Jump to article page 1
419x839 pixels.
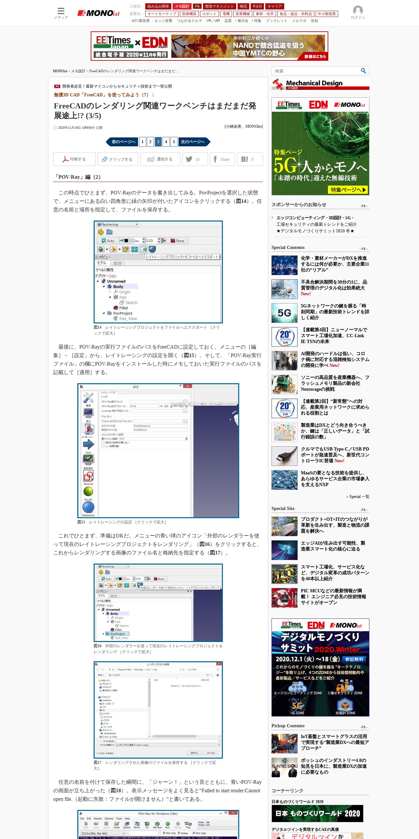tap(143, 142)
